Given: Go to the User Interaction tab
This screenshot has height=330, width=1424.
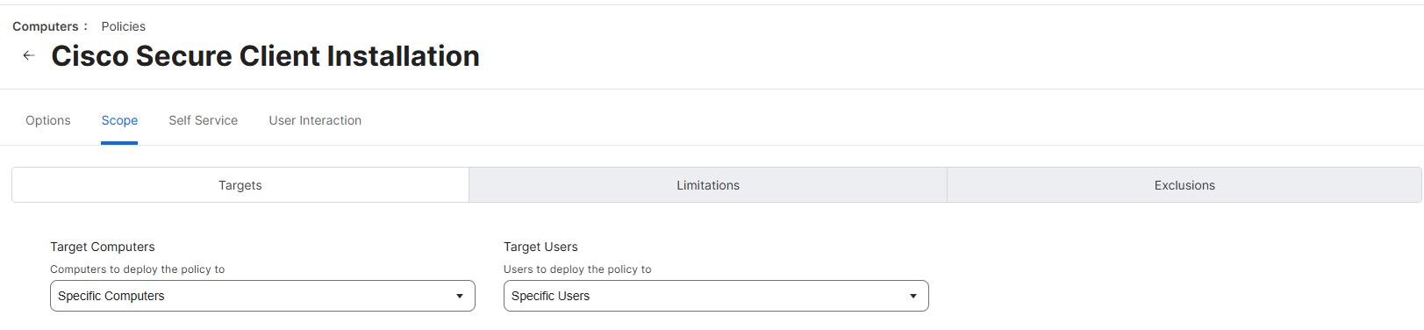Looking at the screenshot, I should coord(315,120).
